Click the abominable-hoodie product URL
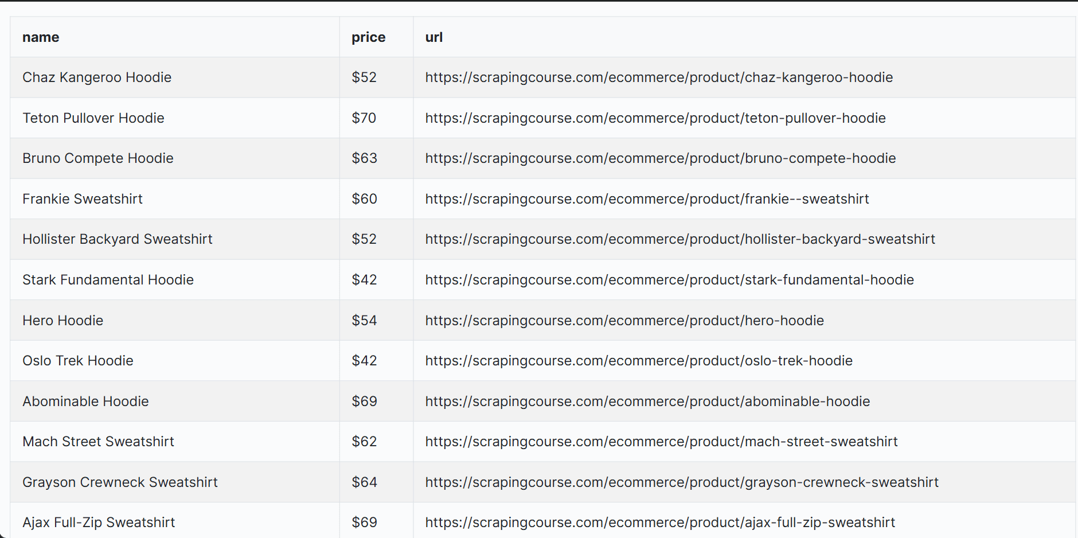This screenshot has width=1078, height=538. [x=647, y=401]
